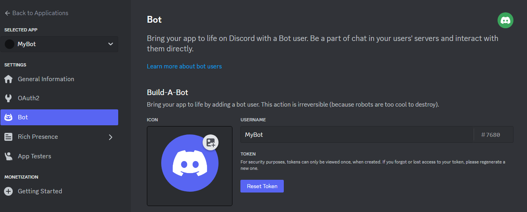Click the Reset Token button

tap(262, 186)
